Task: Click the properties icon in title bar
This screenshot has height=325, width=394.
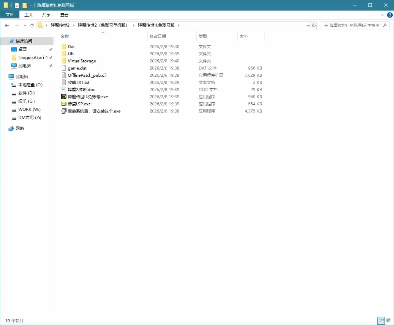Action: point(17,5)
